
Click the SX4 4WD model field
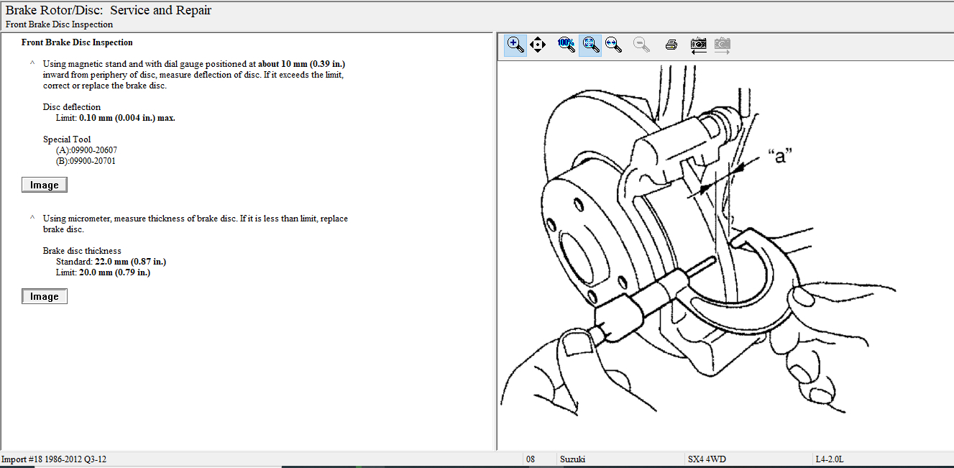pos(705,459)
